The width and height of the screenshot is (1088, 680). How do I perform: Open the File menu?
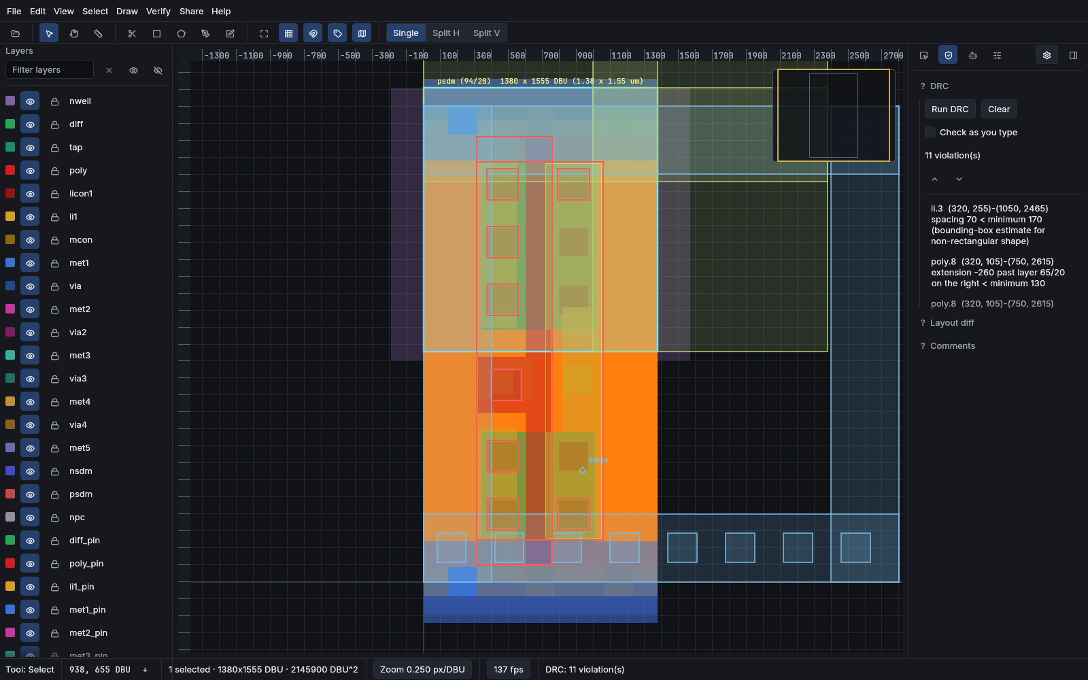click(14, 12)
